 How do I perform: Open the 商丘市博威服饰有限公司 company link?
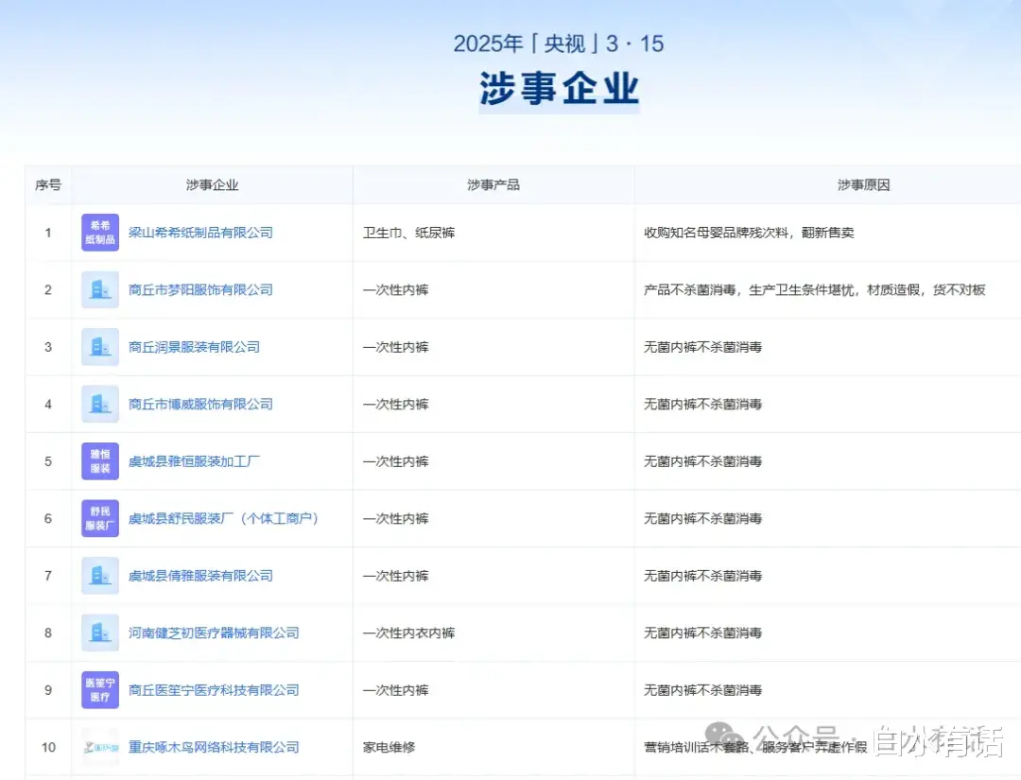(x=200, y=405)
